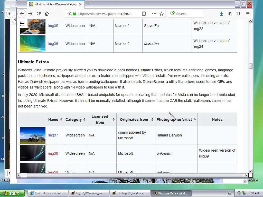Open the downloads arrow panel
263x197 pixels.
click(221, 14)
